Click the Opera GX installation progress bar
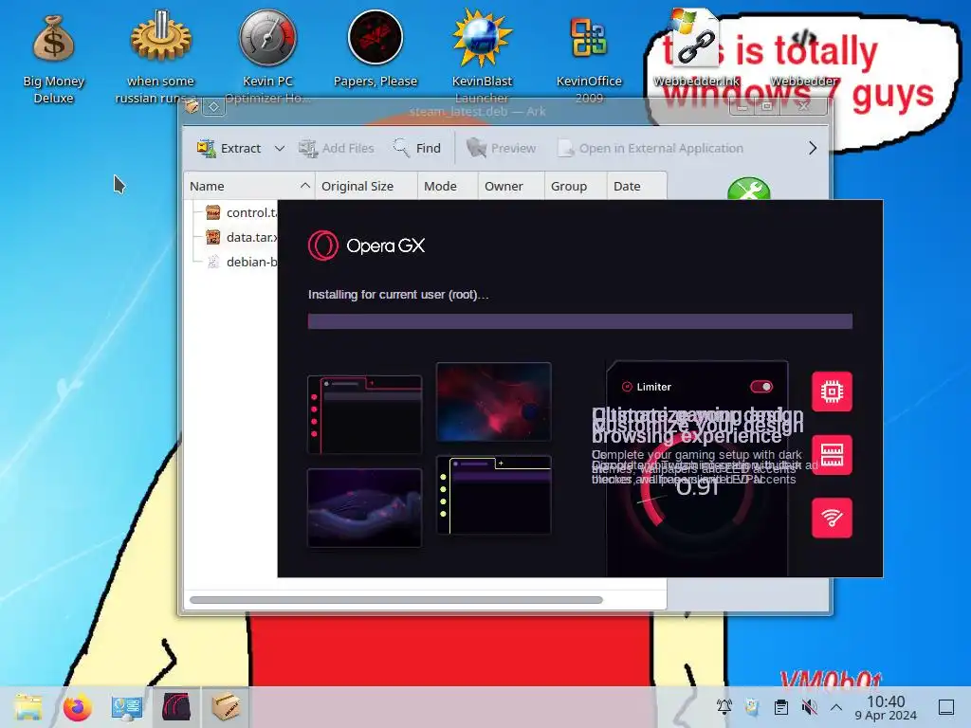 (x=580, y=321)
